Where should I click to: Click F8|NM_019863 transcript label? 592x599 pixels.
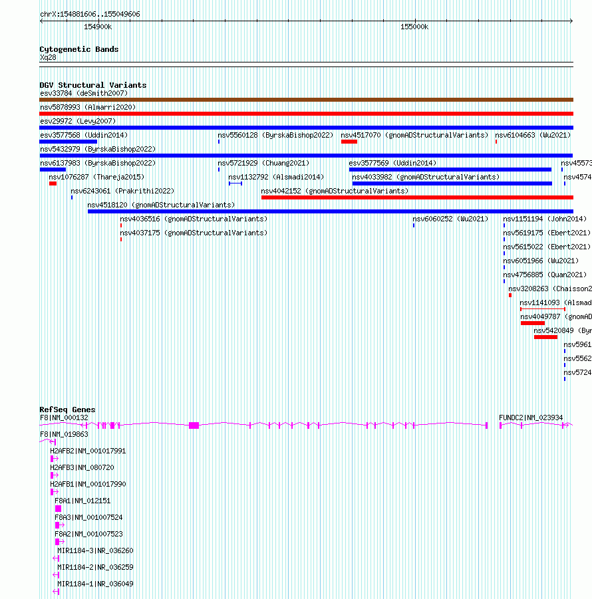65,434
